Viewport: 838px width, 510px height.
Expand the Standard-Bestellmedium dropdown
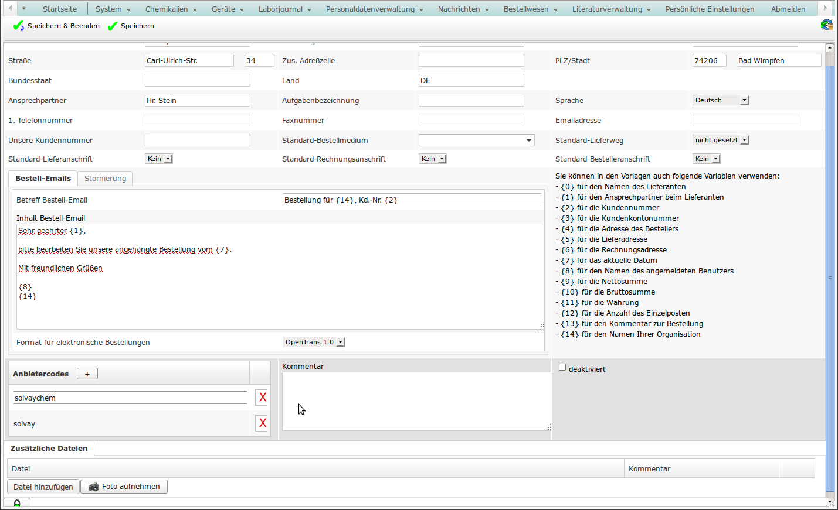[476, 141]
